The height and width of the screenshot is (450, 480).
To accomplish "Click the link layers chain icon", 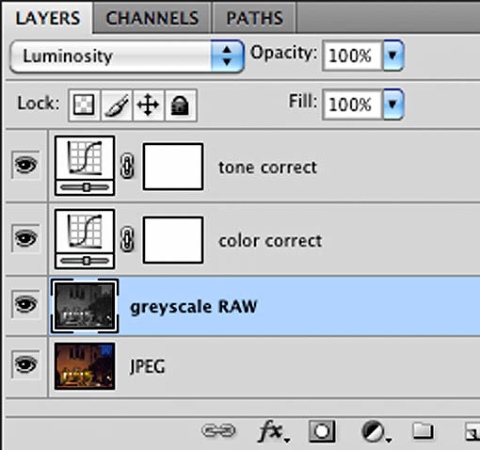I will (218, 430).
